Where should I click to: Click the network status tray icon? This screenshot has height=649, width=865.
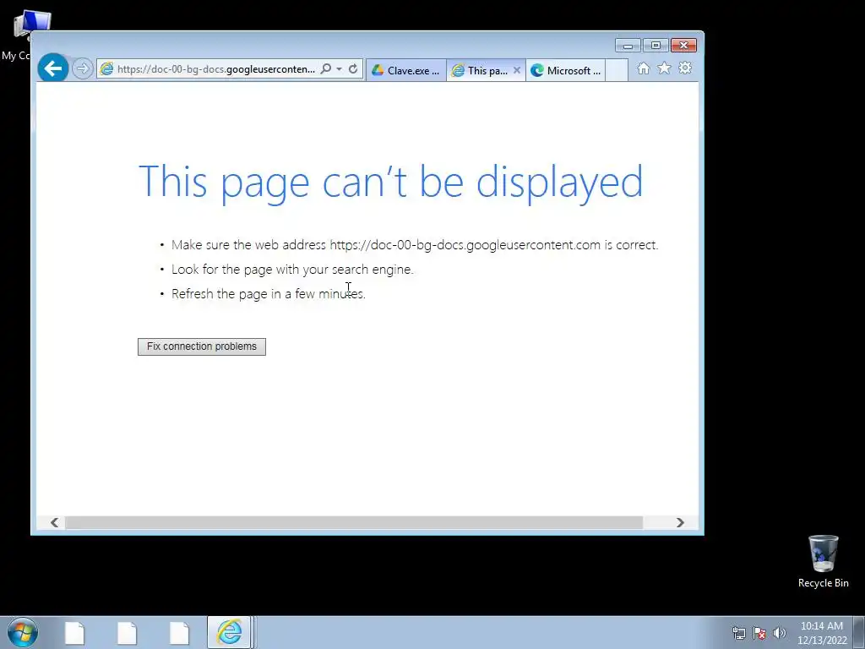tap(738, 633)
